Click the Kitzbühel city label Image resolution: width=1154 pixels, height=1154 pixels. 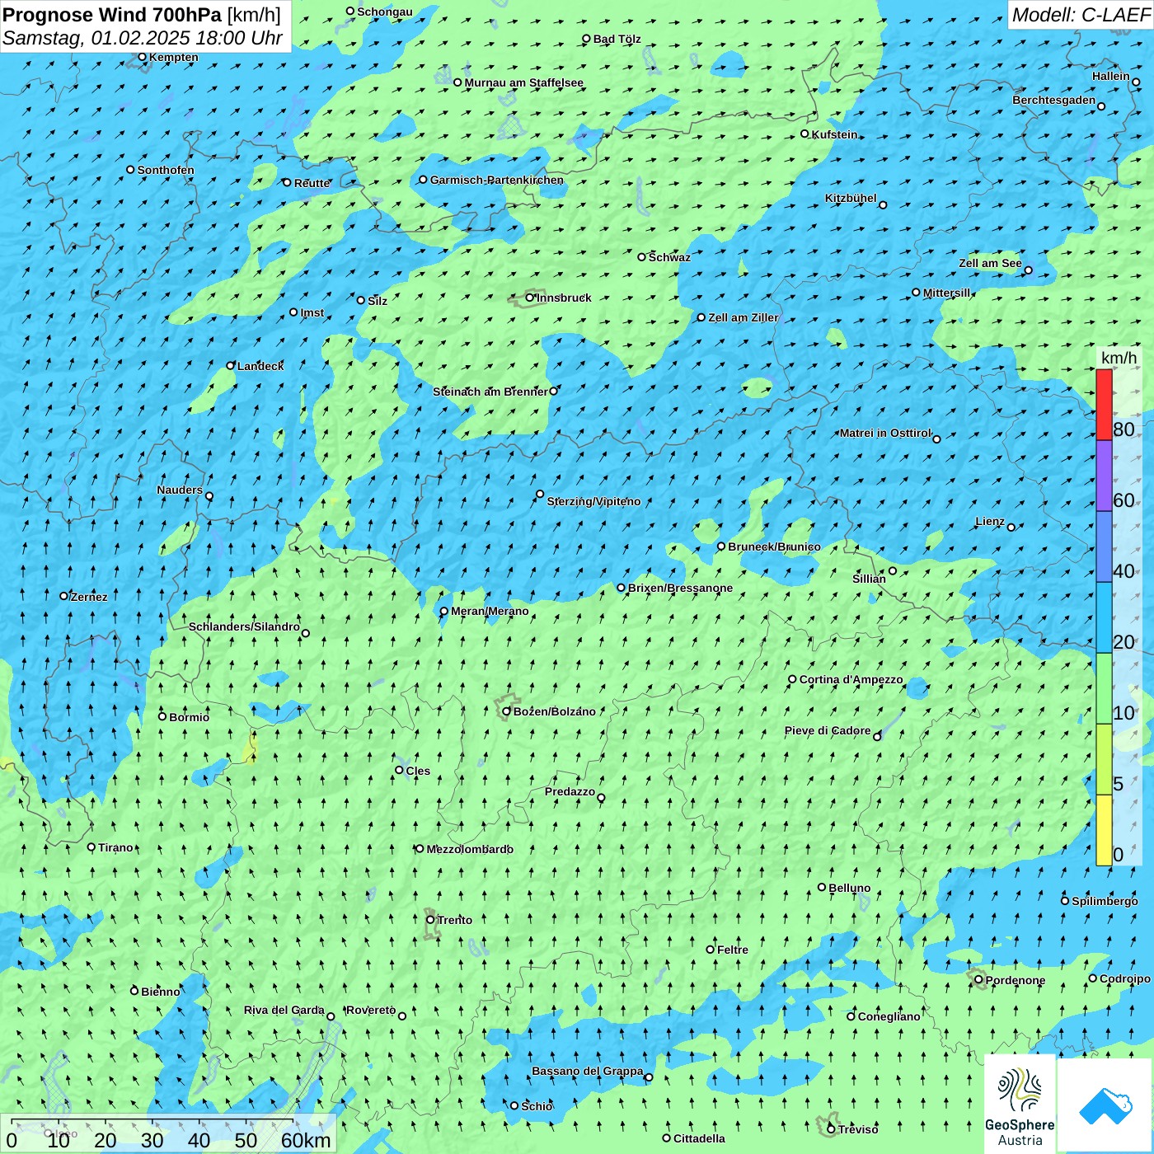(x=851, y=198)
